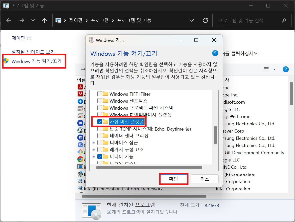Refresh the Programs and Features view

pyautogui.click(x=205, y=20)
